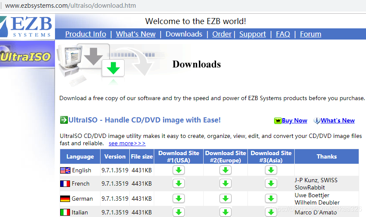
Task: Download French version from Asia site
Action: 271,183
